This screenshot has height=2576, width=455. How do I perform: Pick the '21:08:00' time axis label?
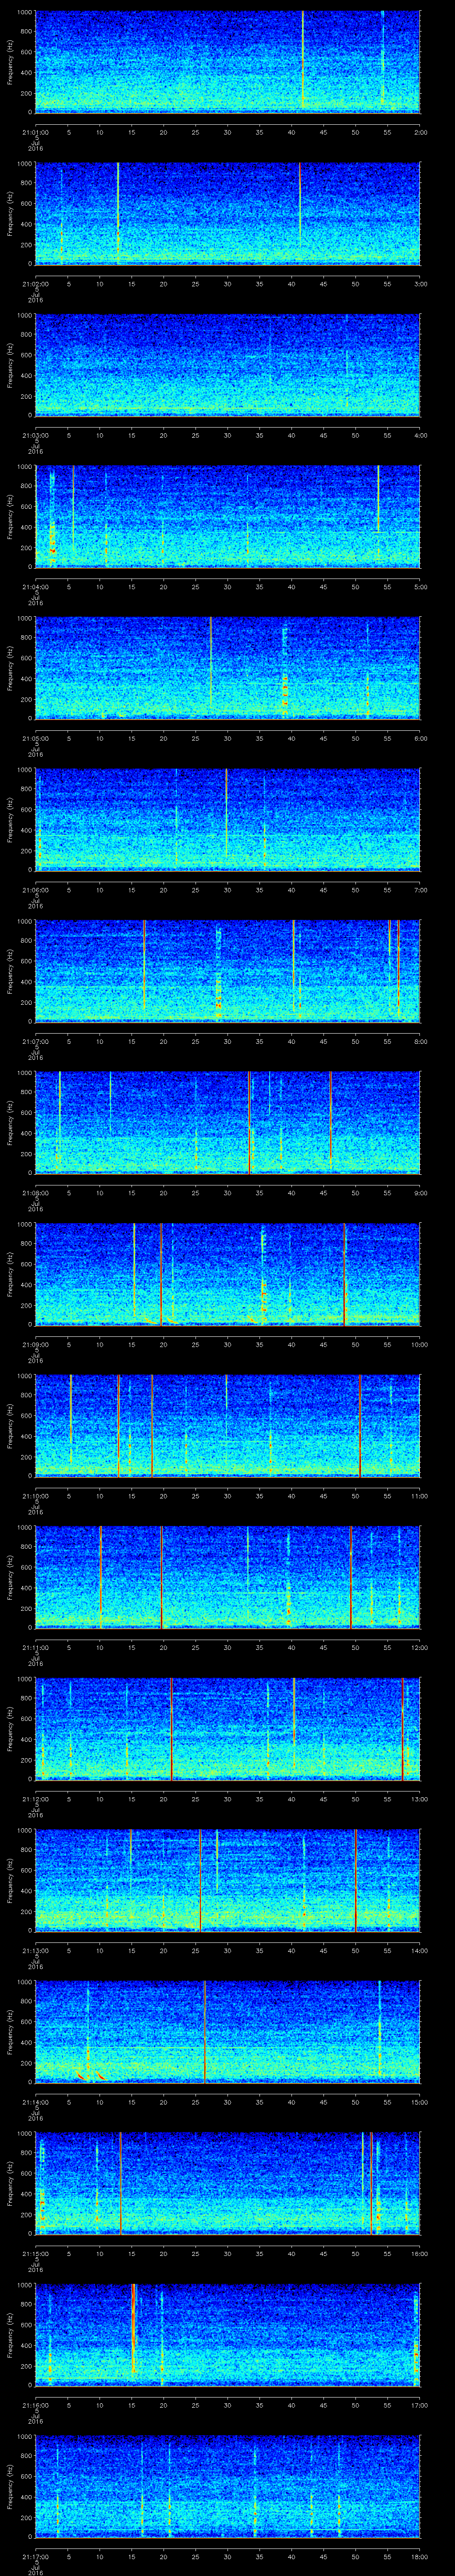click(35, 1192)
